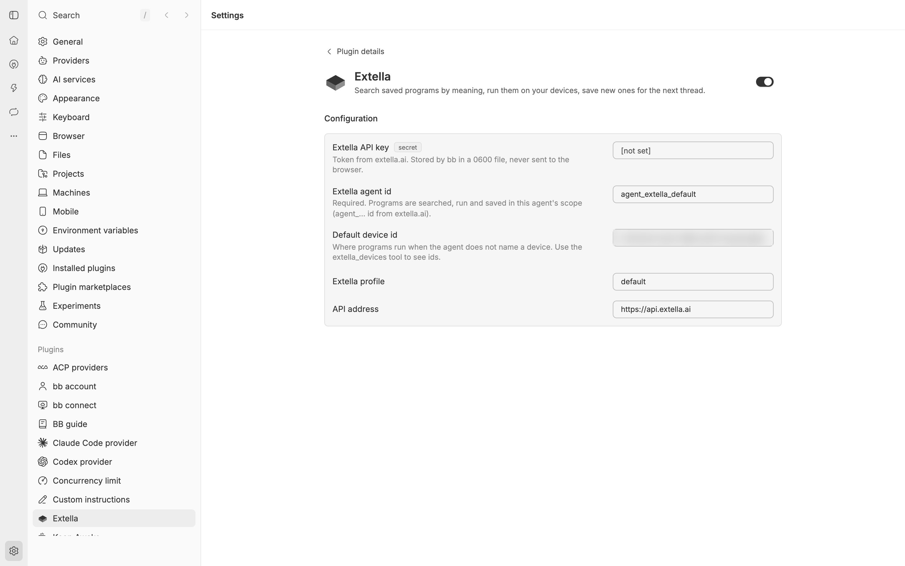Open Concurrency limit plugin settings

(x=114, y=480)
